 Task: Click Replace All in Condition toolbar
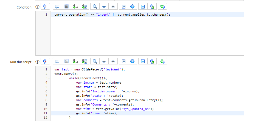click(x=85, y=7)
